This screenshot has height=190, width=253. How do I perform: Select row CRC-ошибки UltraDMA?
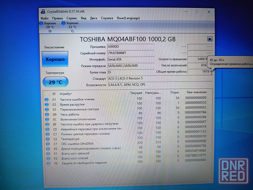[x=126, y=143]
